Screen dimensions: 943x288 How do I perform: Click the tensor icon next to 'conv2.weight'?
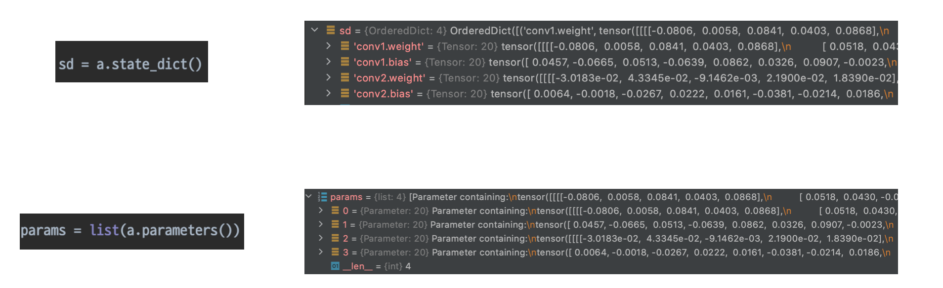point(345,78)
